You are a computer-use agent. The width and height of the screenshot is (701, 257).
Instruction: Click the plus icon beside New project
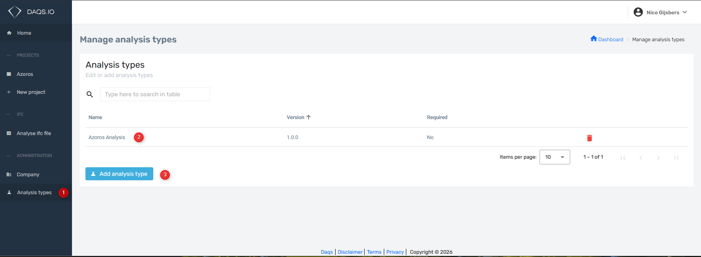[x=9, y=92]
